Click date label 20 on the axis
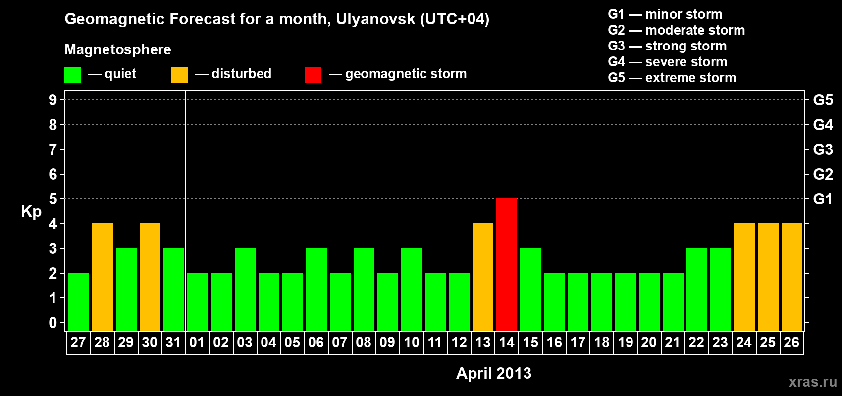The height and width of the screenshot is (396, 842). (x=649, y=343)
